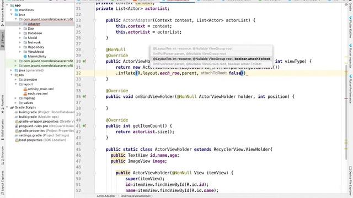The image size is (353, 198).
Task: Click override gutter icon on line 36
Action: click(84, 96)
